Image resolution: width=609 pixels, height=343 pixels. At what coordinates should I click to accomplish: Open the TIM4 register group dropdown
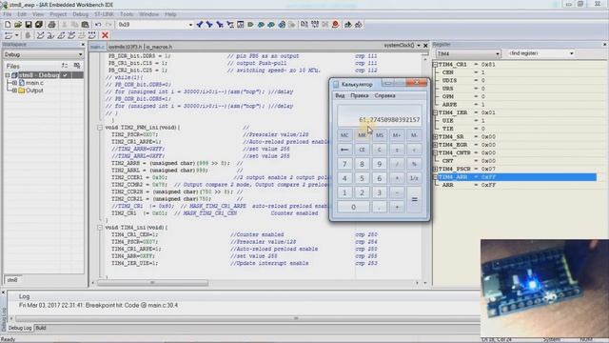pyautogui.click(x=497, y=53)
